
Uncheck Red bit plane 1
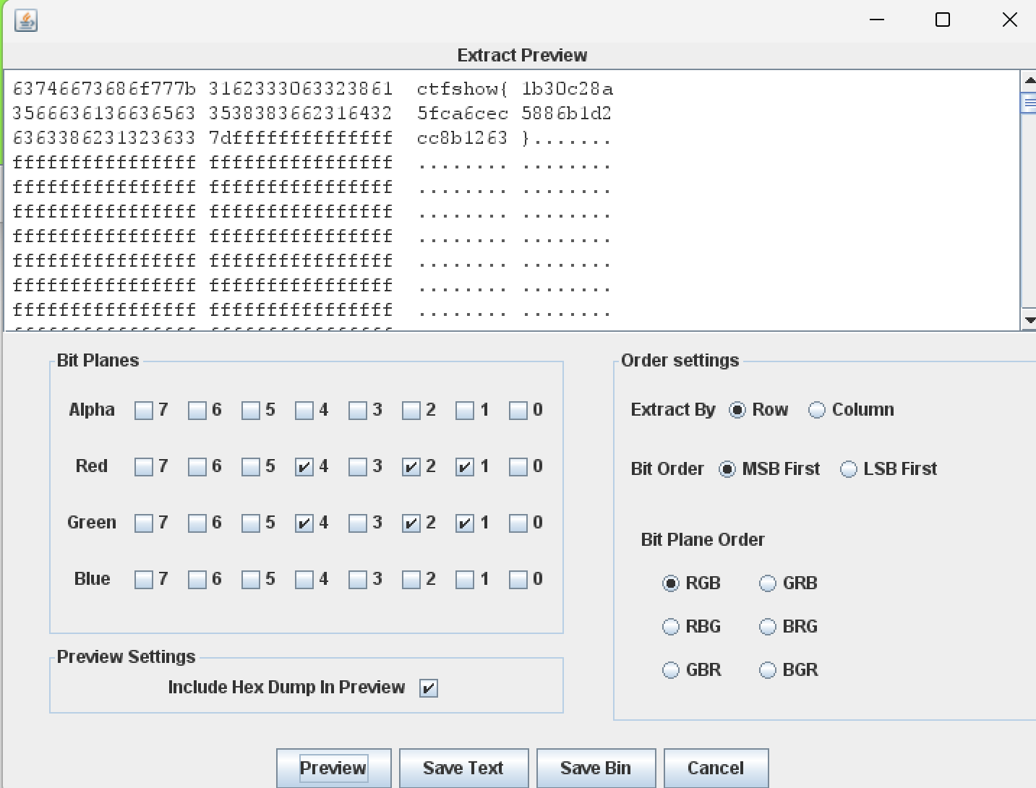[x=465, y=467]
